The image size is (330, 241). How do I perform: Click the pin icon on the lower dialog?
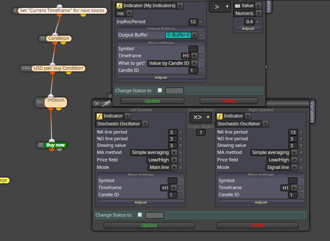click(106, 103)
